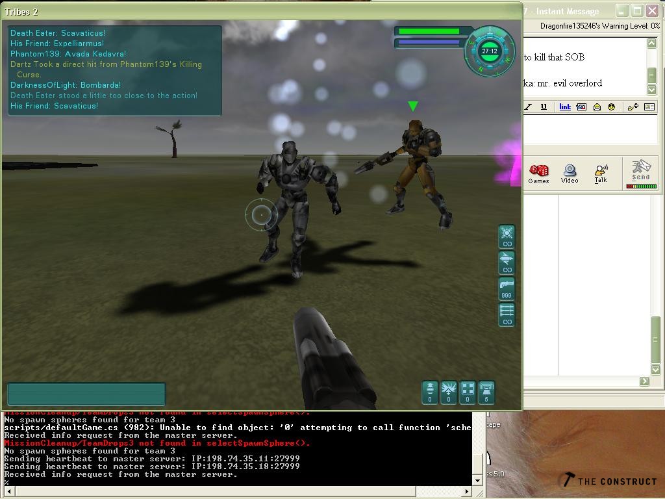Click the right arrow at lower IM pane bottom
The image size is (665, 499).
pos(644,381)
